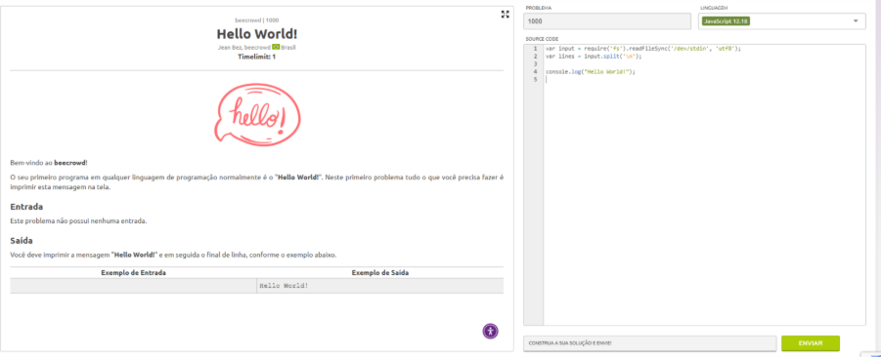Click 'beecrowd | 1000' header text
881x357 pixels.
pos(257,20)
